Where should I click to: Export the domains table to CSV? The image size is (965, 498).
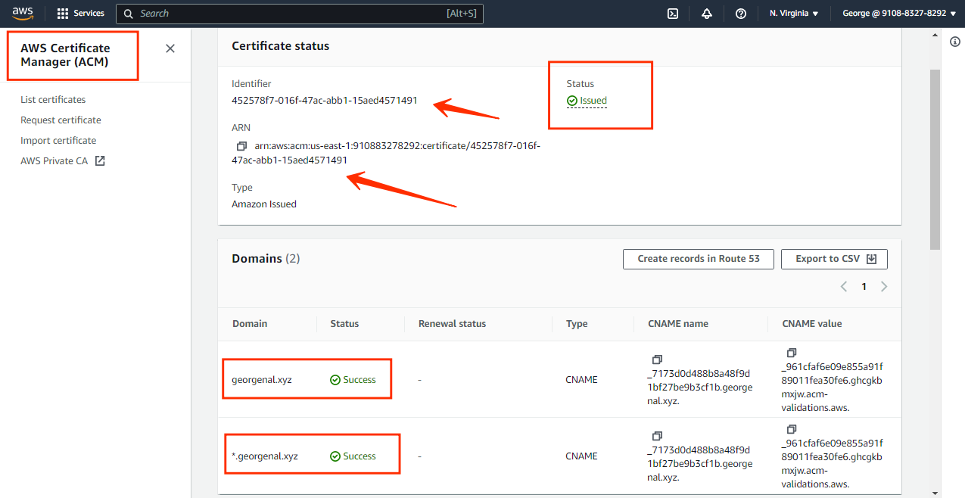pyautogui.click(x=834, y=259)
